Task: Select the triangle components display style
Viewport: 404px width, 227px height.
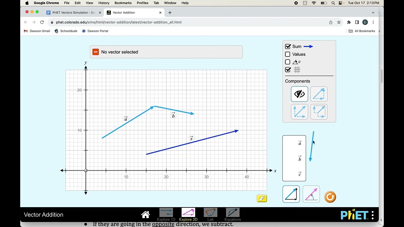Action: point(319,94)
